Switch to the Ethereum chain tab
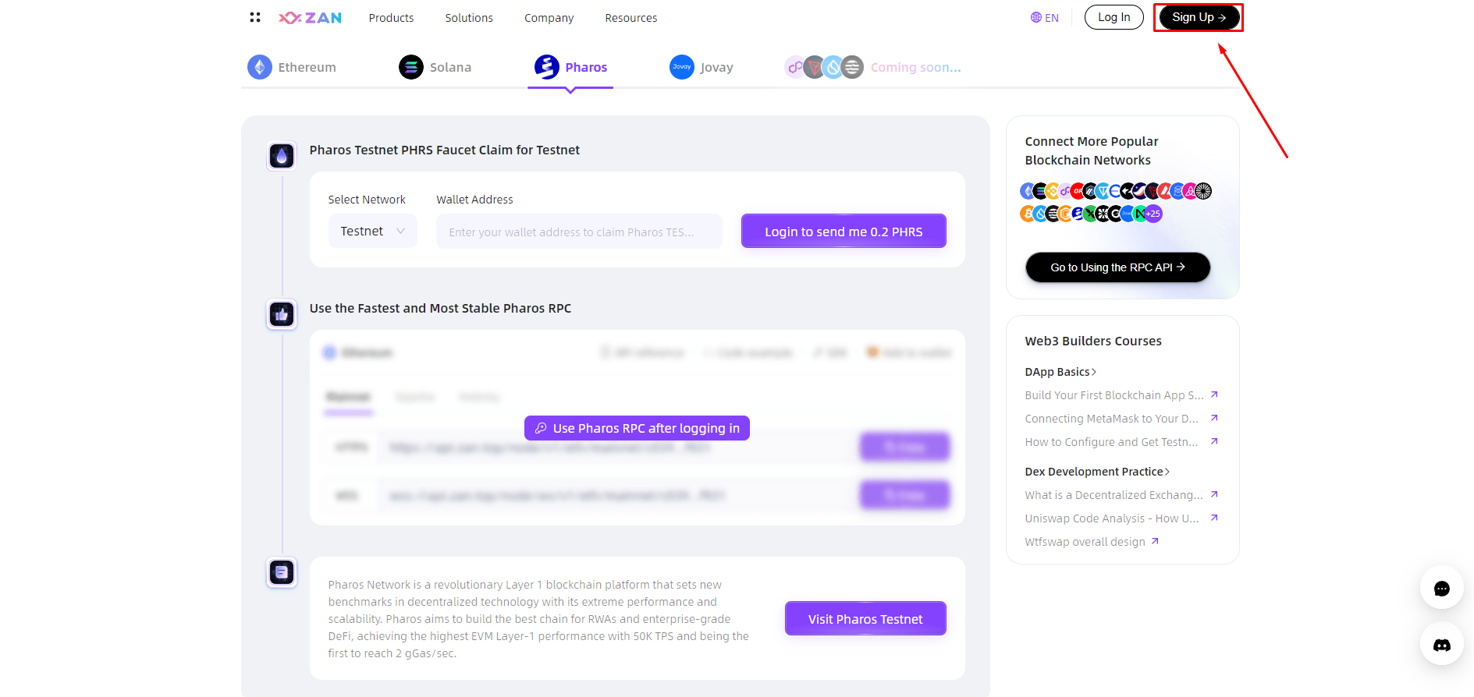Screen dimensions: 1474x697 (292, 67)
